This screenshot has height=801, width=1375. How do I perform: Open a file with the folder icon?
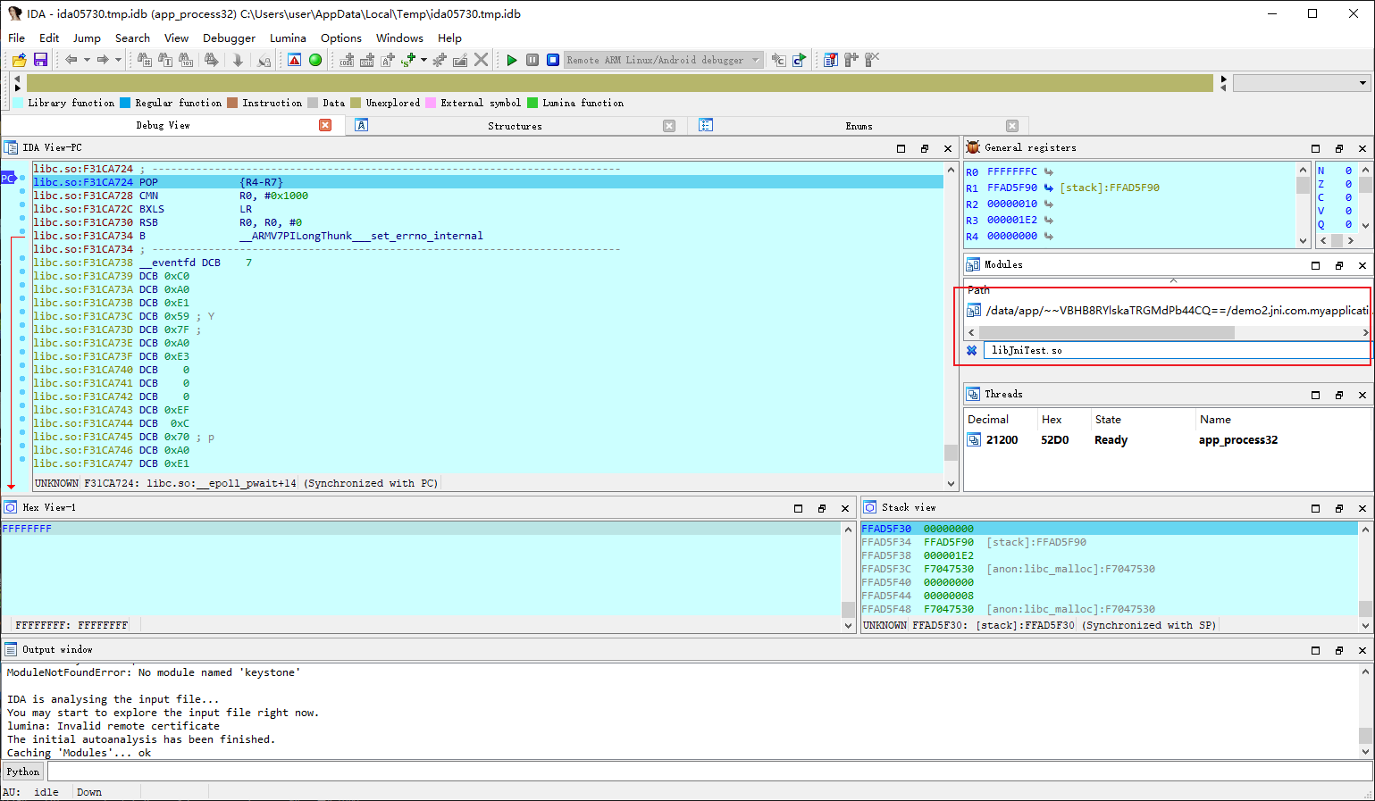tap(19, 60)
